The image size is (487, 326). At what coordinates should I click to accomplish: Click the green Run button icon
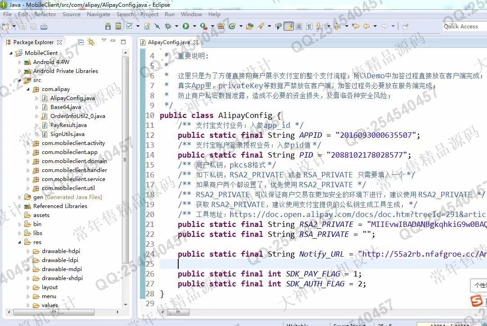pos(186,27)
